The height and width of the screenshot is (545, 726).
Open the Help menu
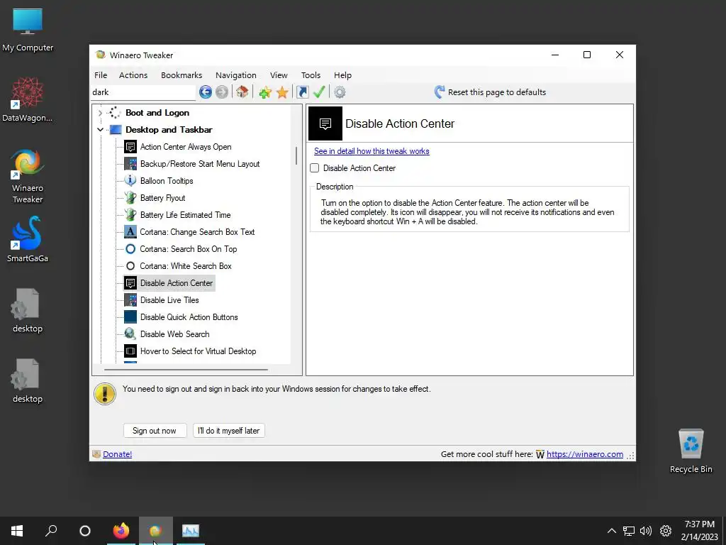[342, 75]
